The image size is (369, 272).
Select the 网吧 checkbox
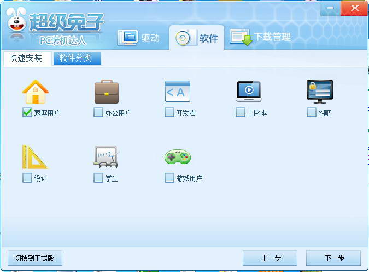pos(312,112)
